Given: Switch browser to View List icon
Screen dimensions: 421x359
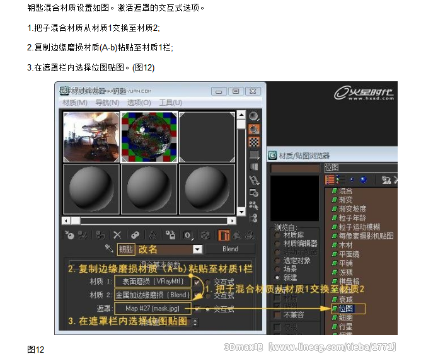Looking at the screenshot, I should tap(330, 180).
